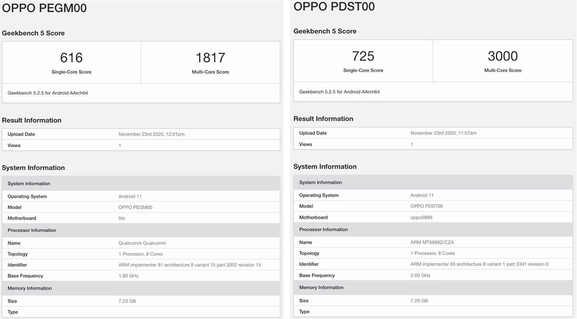Click the left Processor Information section header
The width and height of the screenshot is (577, 319).
click(32, 230)
